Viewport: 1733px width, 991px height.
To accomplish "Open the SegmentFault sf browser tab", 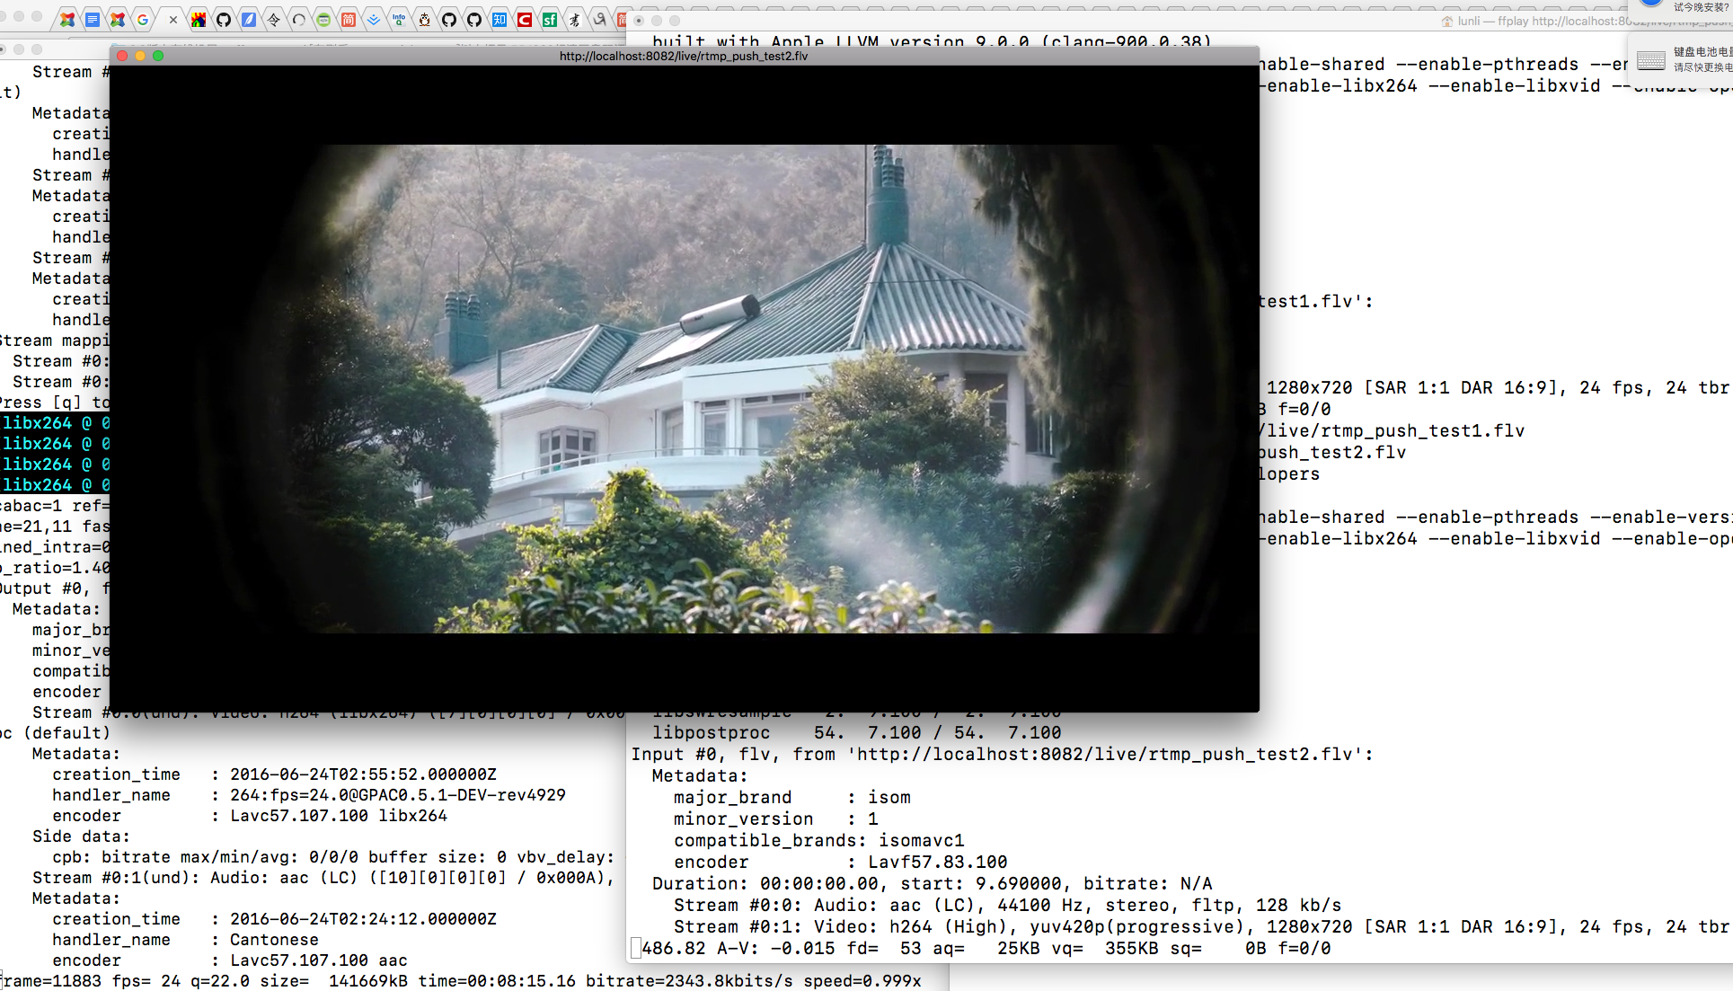I will [x=550, y=19].
